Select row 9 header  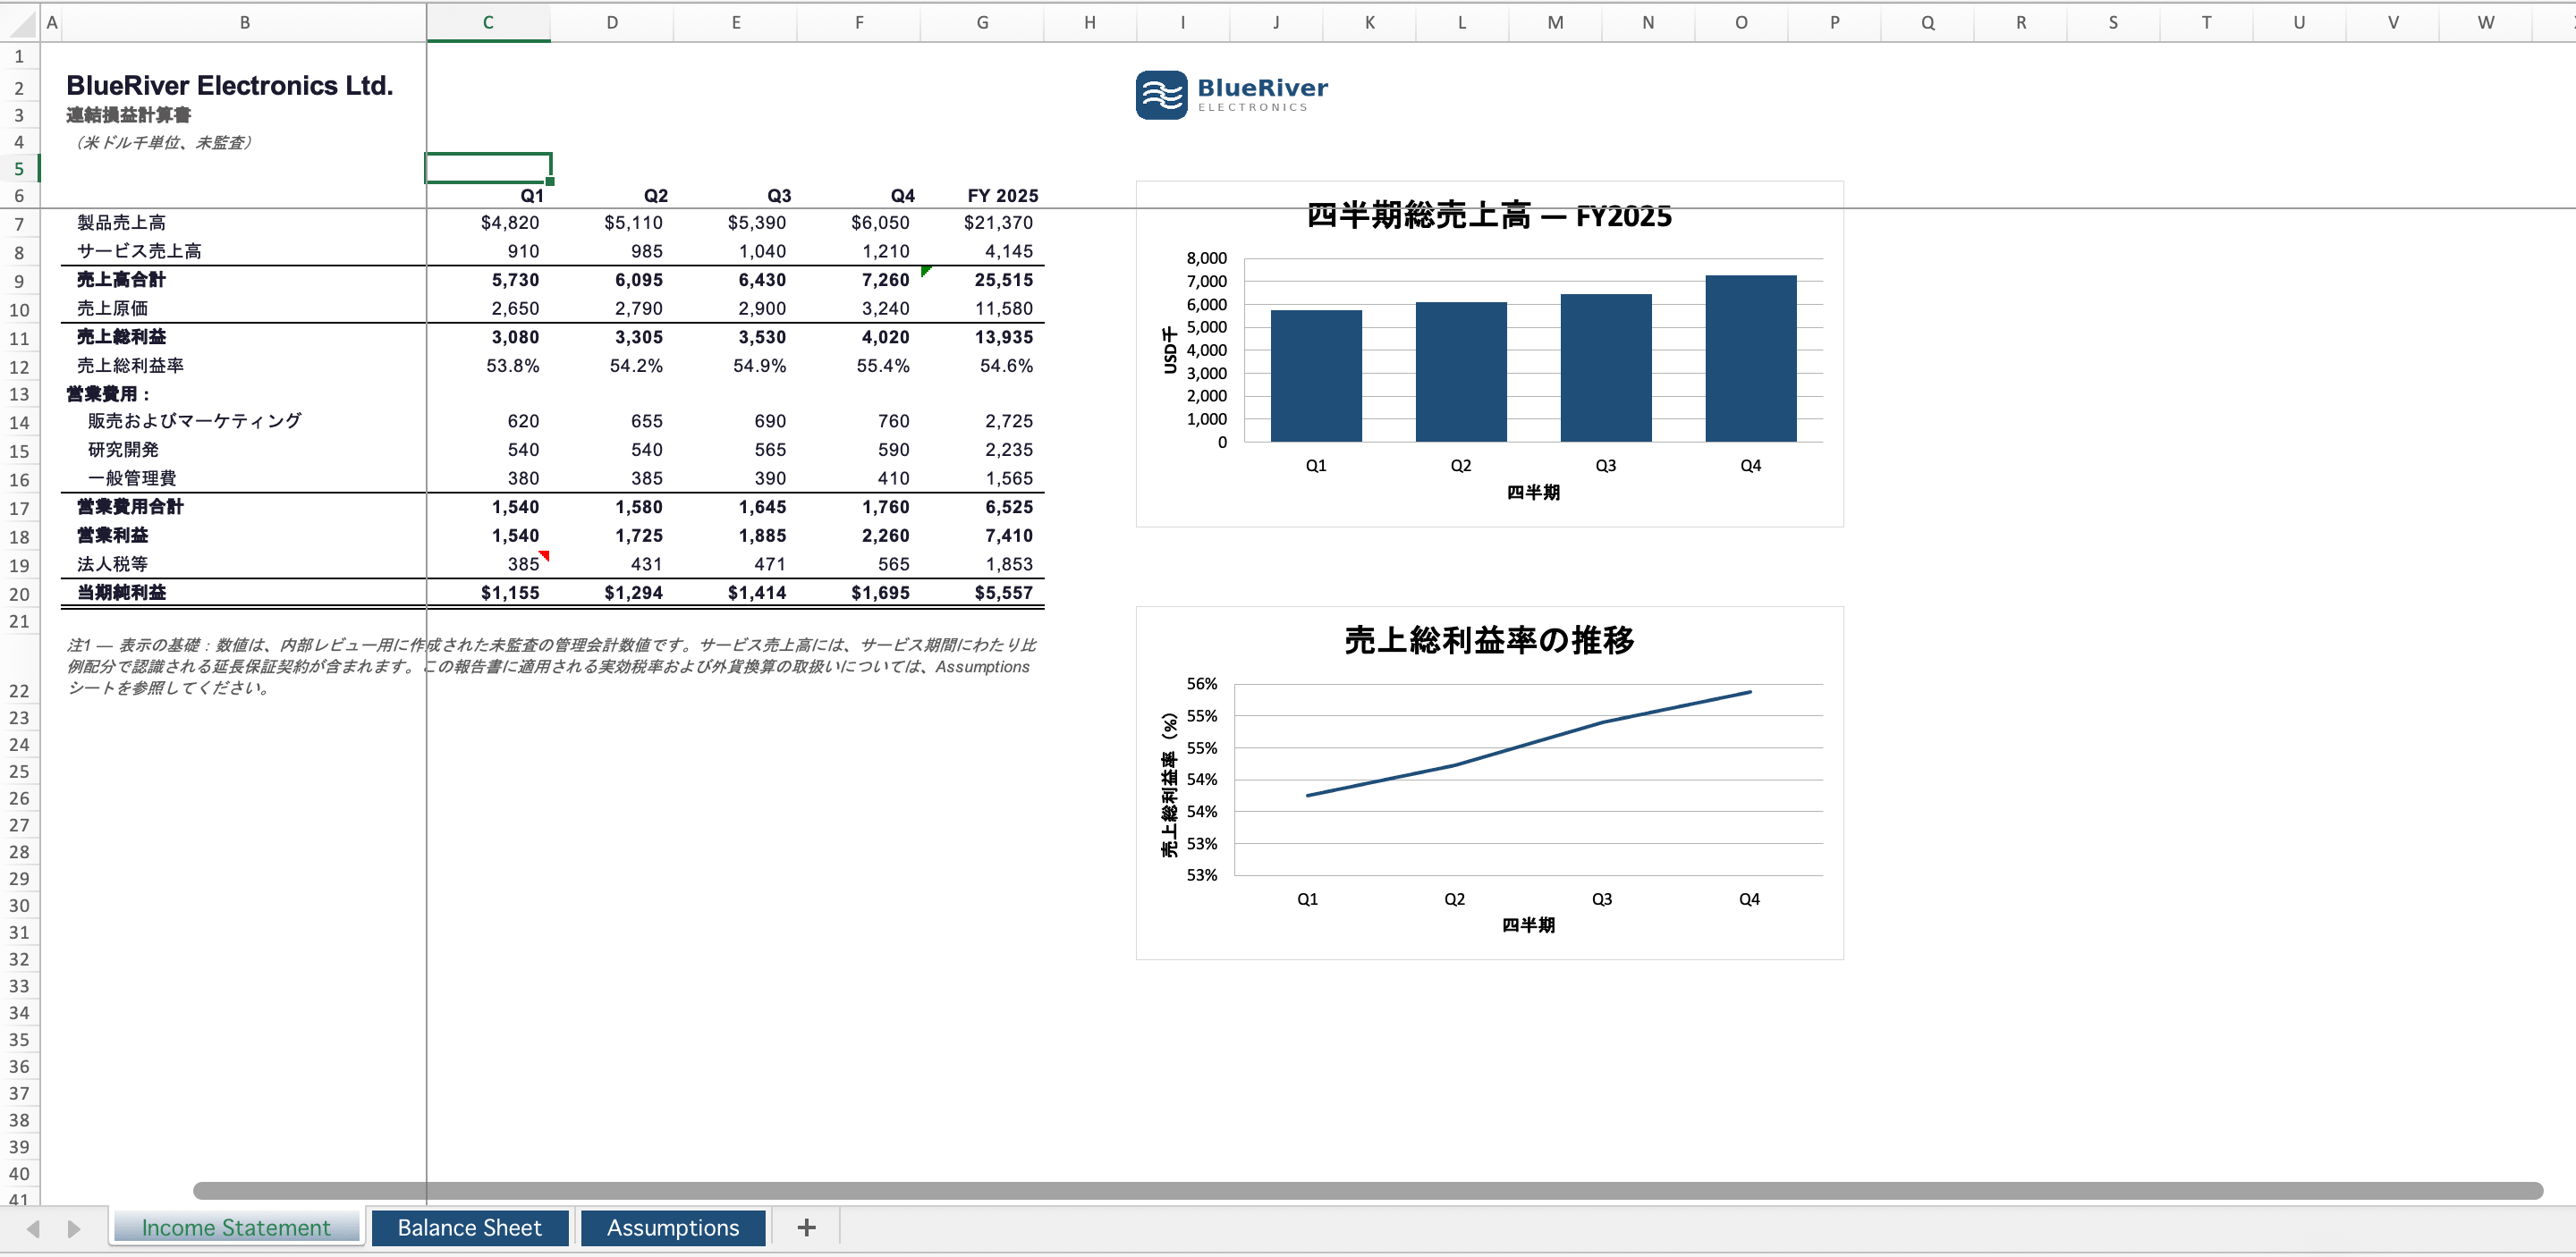19,281
